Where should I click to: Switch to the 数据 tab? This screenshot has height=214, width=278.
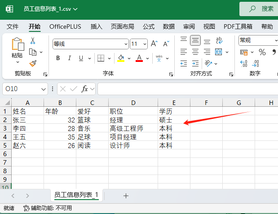pos(169,26)
